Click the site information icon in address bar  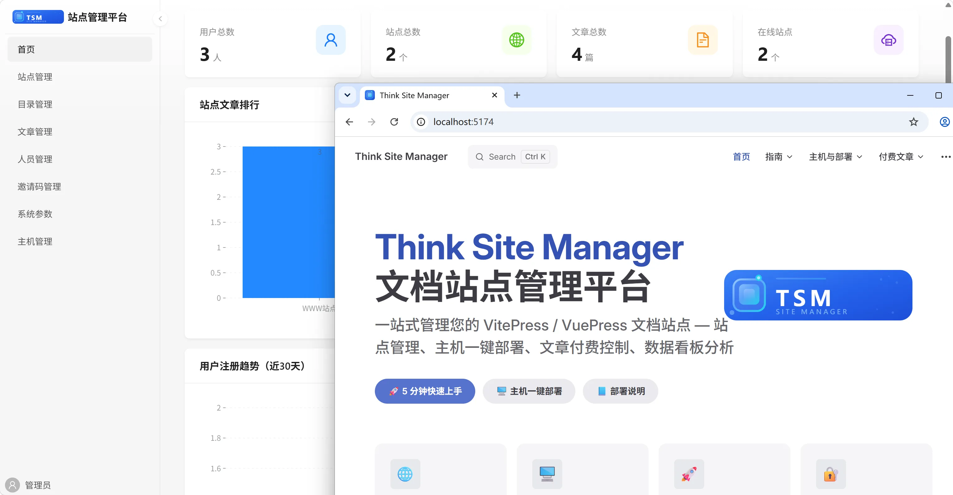coord(421,122)
